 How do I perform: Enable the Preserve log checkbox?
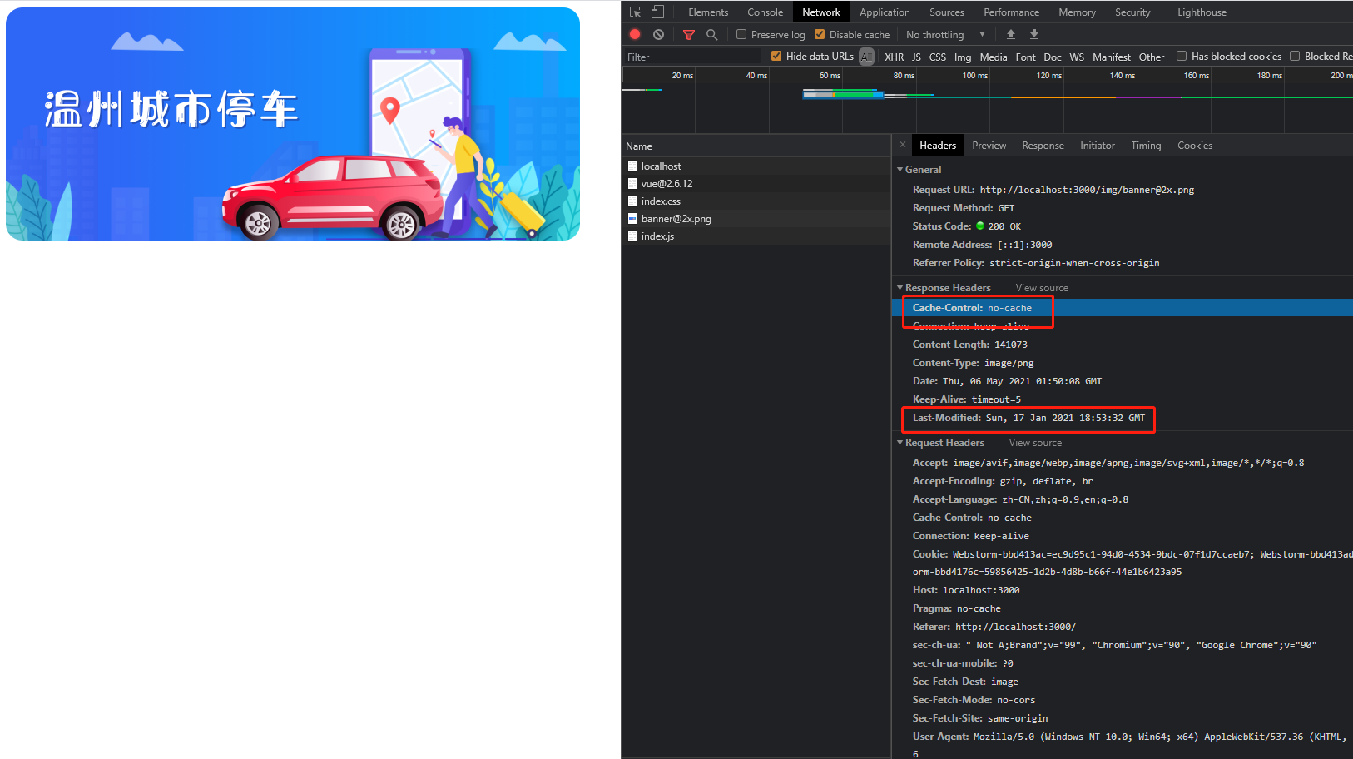pos(741,34)
